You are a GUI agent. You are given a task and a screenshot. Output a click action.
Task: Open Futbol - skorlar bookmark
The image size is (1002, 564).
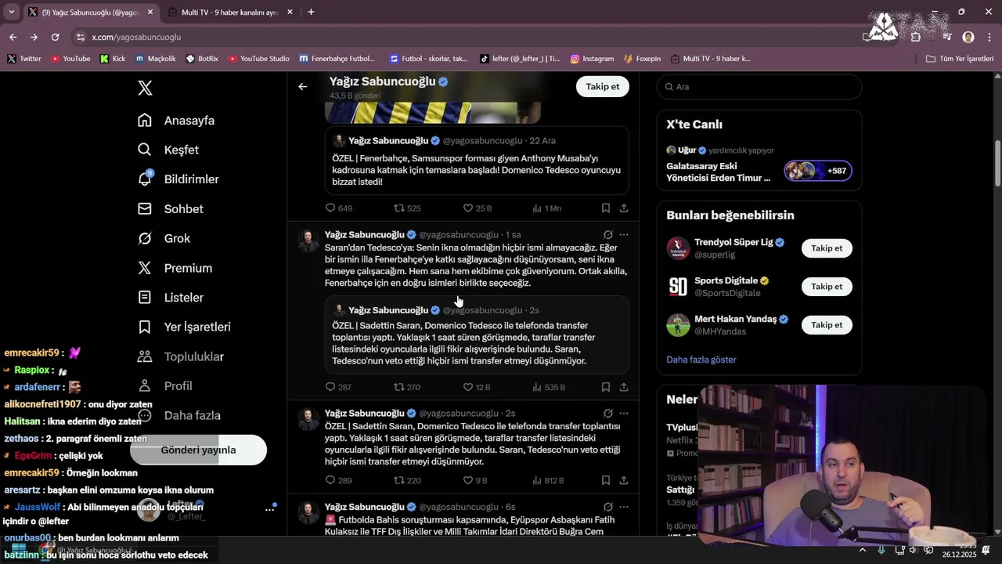[427, 59]
